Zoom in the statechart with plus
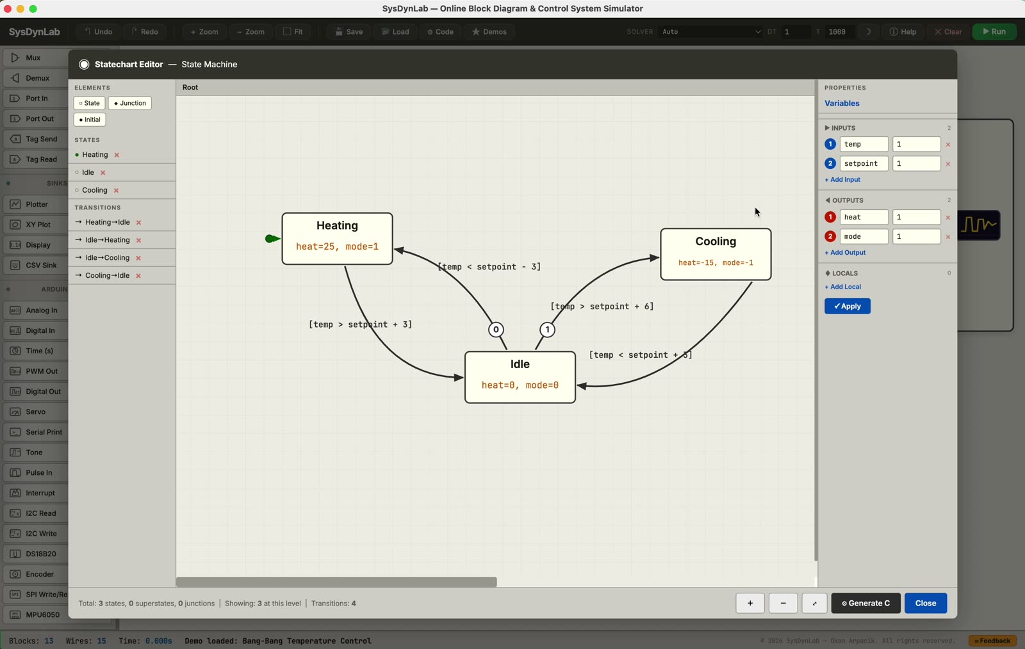This screenshot has height=649, width=1025. [750, 603]
